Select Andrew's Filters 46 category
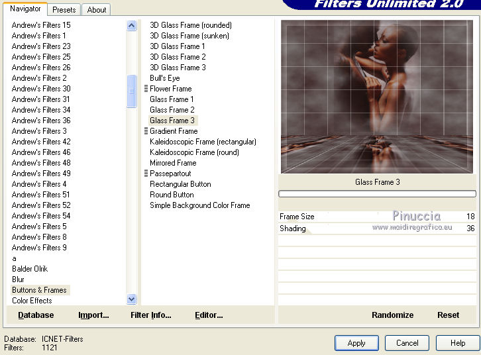Image resolution: width=481 pixels, height=355 pixels. pyautogui.click(x=41, y=152)
